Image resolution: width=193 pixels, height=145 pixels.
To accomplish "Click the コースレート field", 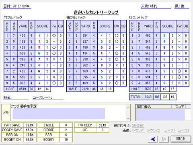I will [x=48, y=97].
